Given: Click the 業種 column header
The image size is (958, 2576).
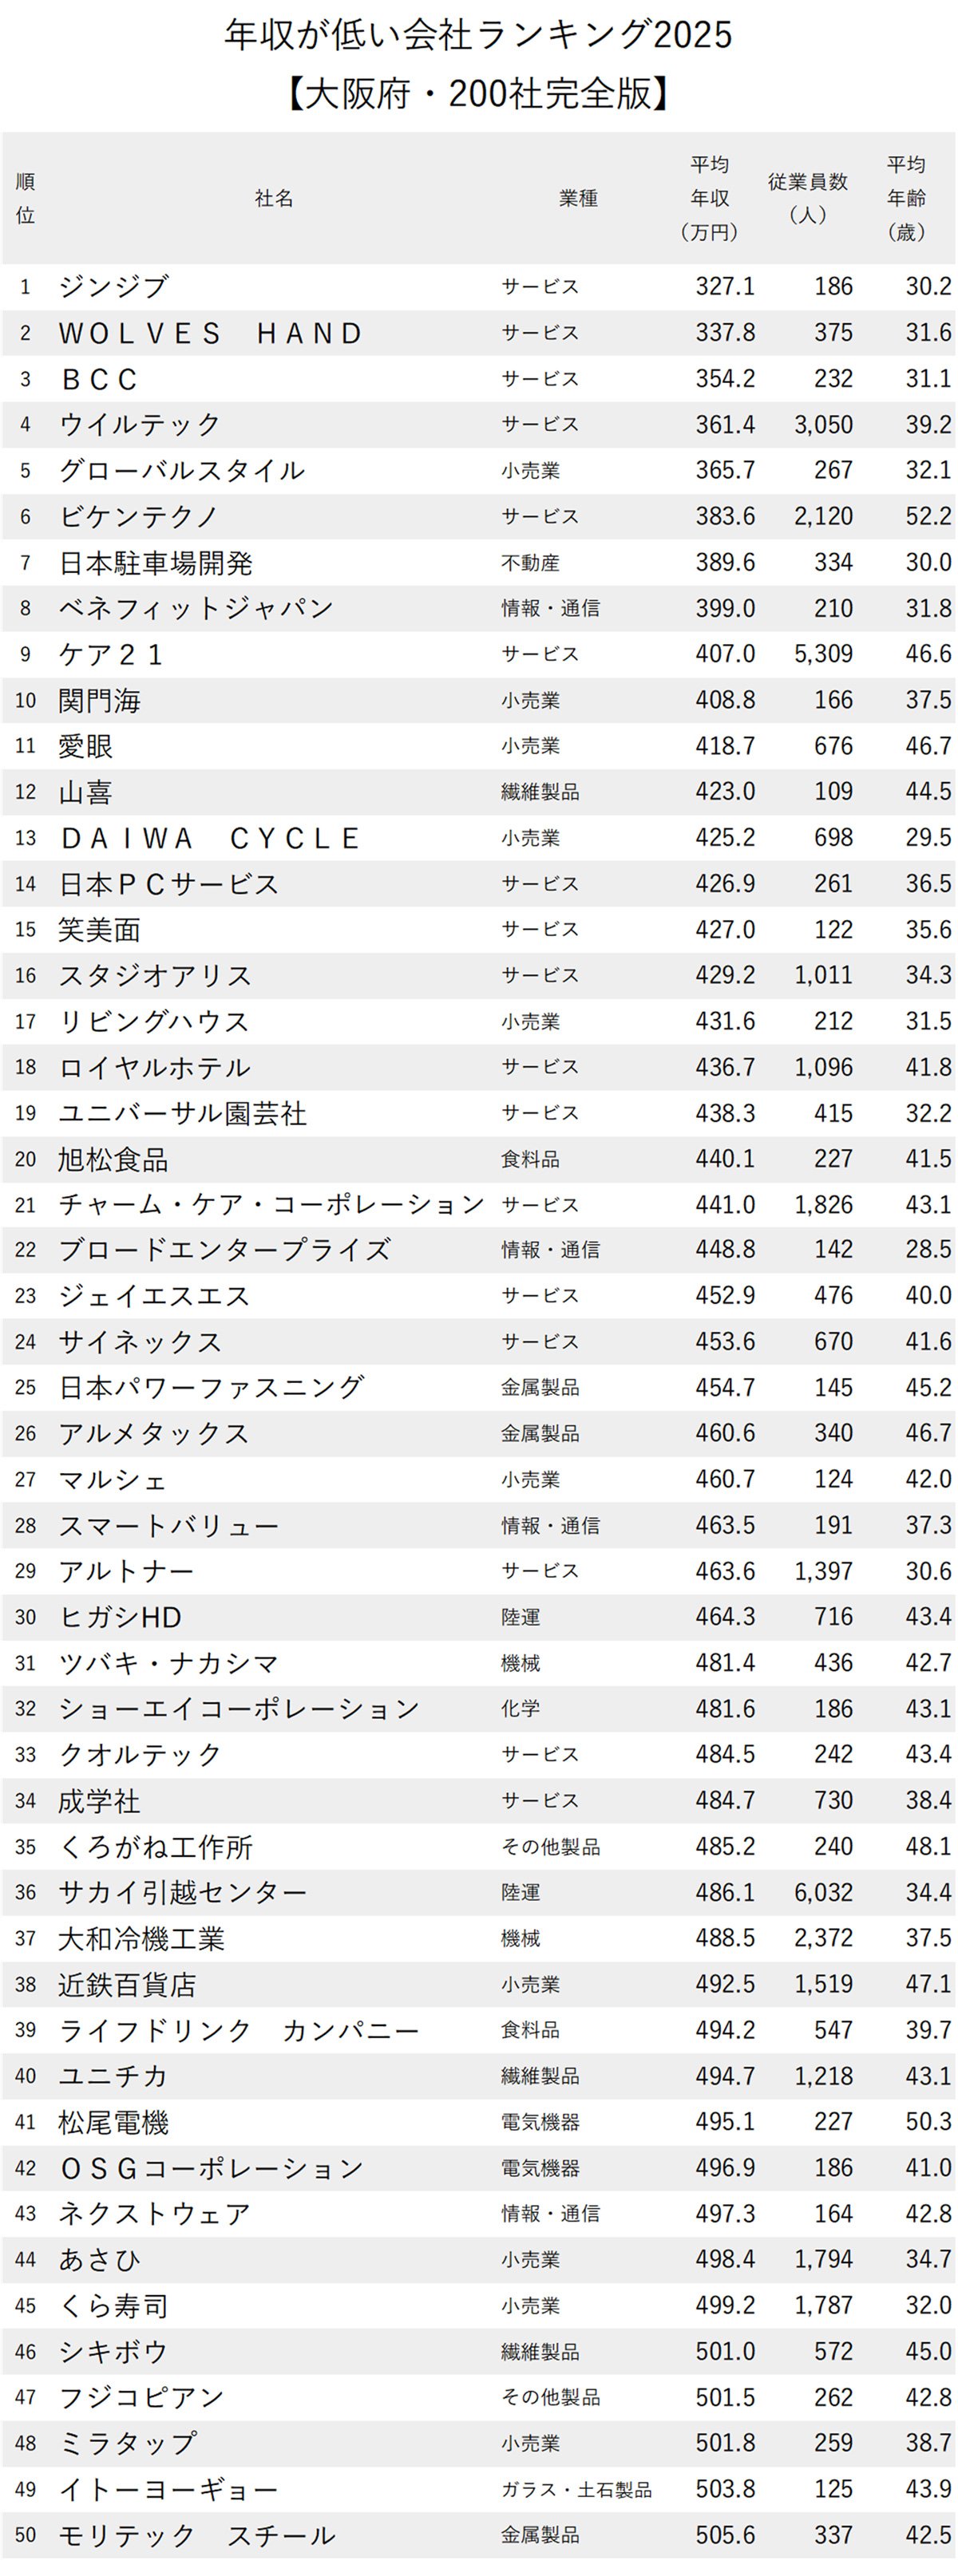Looking at the screenshot, I should click(578, 198).
